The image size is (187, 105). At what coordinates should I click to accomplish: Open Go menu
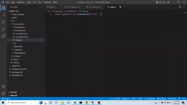click(x=34, y=2)
